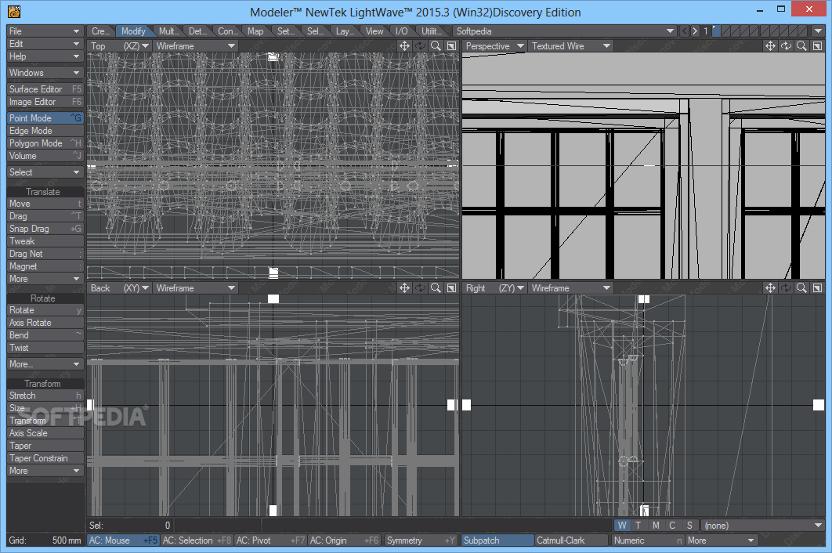
Task: Click pan icon in Top viewport
Action: coord(404,46)
